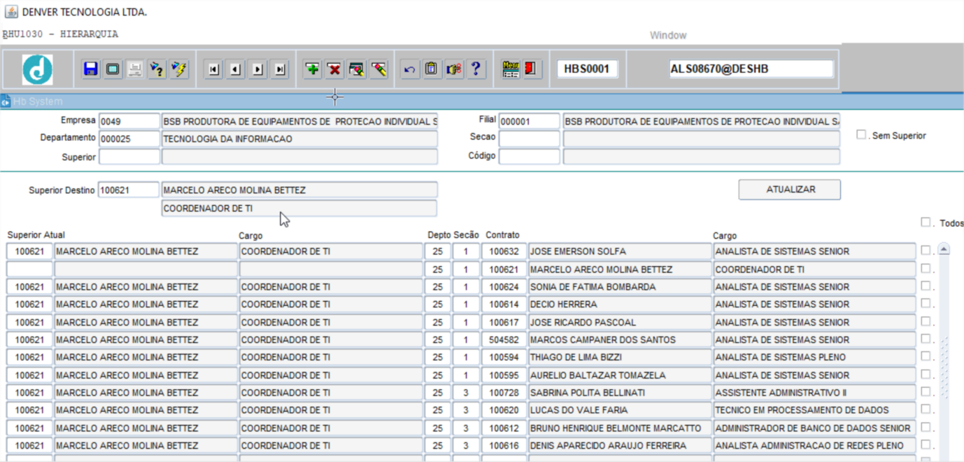Tick the checkbox for SONIA DE FATIMA BOMBARDA
Image resolution: width=964 pixels, height=462 pixels.
[x=926, y=286]
